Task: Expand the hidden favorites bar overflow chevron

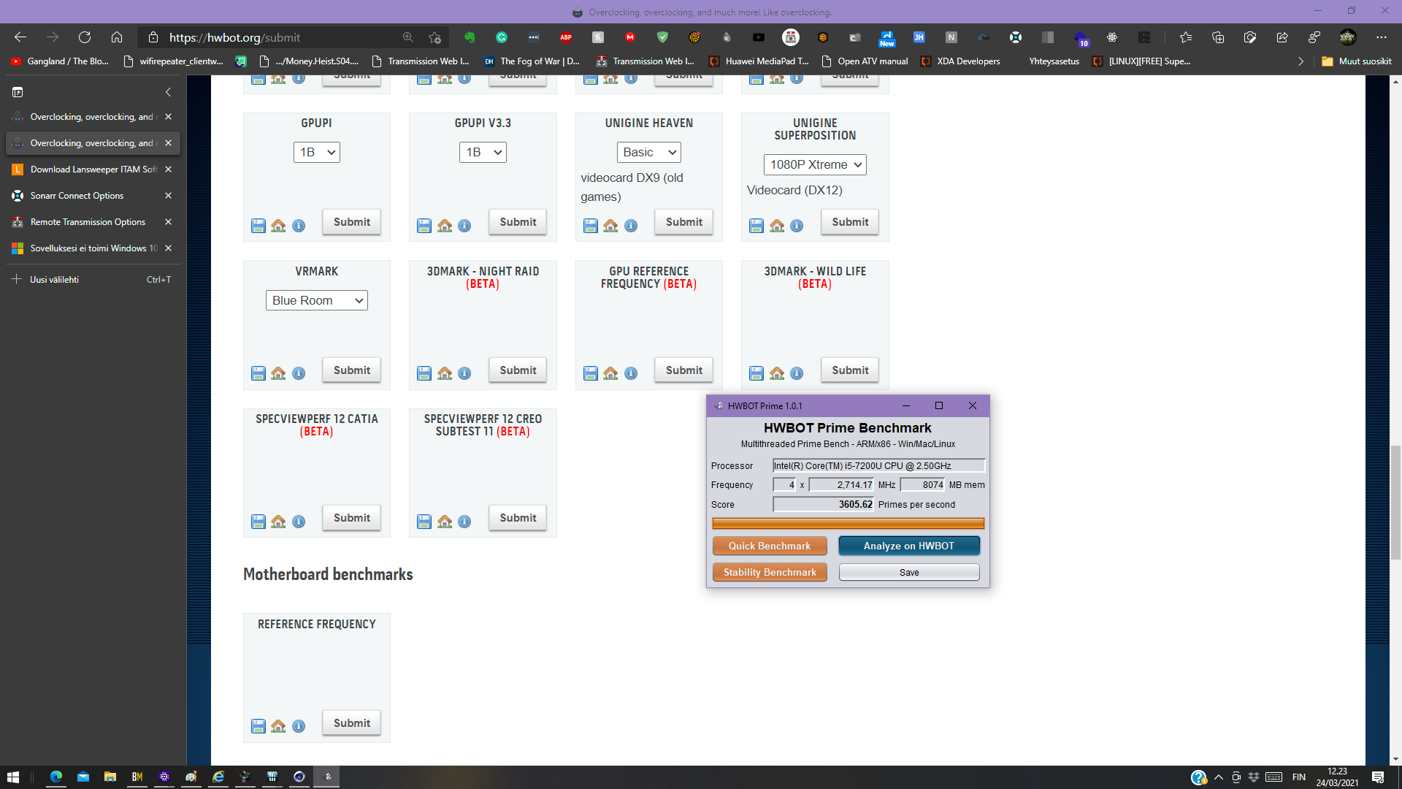Action: coord(1300,61)
